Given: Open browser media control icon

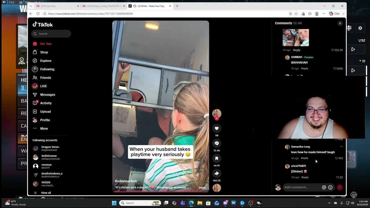Looking at the screenshot, I should 303,14.
